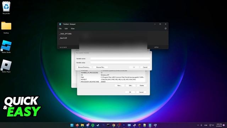Select the PROCESSOR_ARCHITECTURE variable row
This screenshot has height=128, width=227.
click(112, 82)
